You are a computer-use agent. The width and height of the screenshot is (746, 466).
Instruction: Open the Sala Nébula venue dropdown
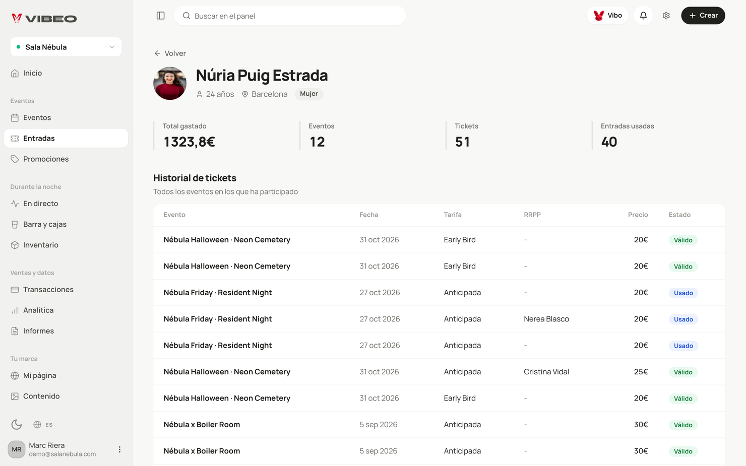click(66, 47)
